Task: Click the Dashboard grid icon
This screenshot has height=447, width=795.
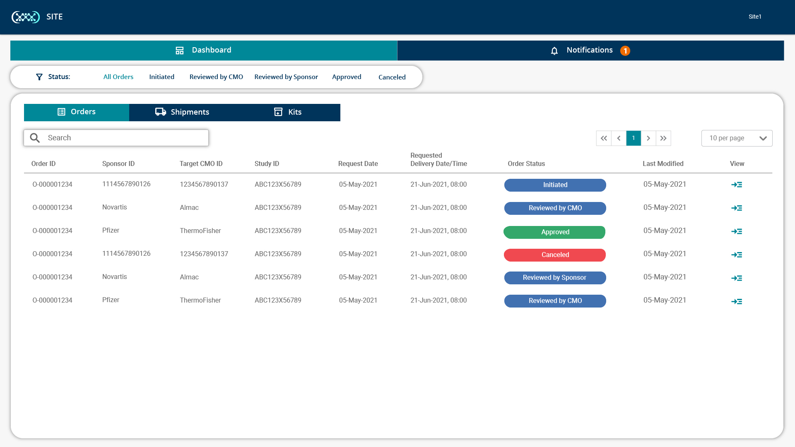Action: 180,50
